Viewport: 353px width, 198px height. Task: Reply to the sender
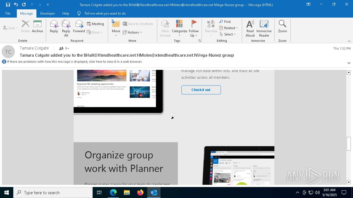pos(54,27)
